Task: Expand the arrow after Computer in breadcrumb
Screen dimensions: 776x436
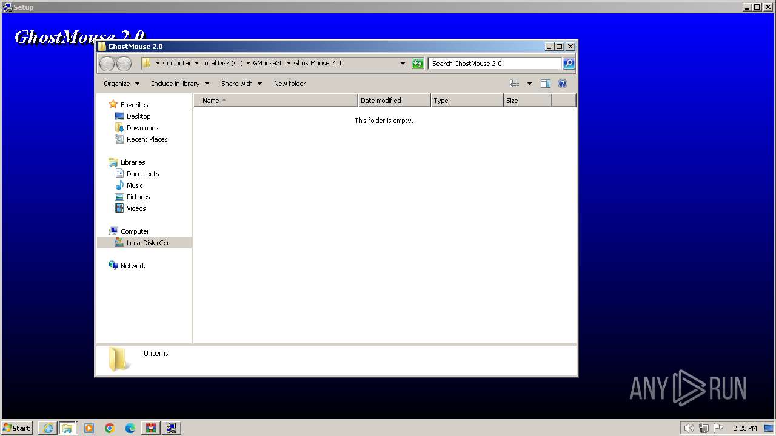Action: pos(196,63)
